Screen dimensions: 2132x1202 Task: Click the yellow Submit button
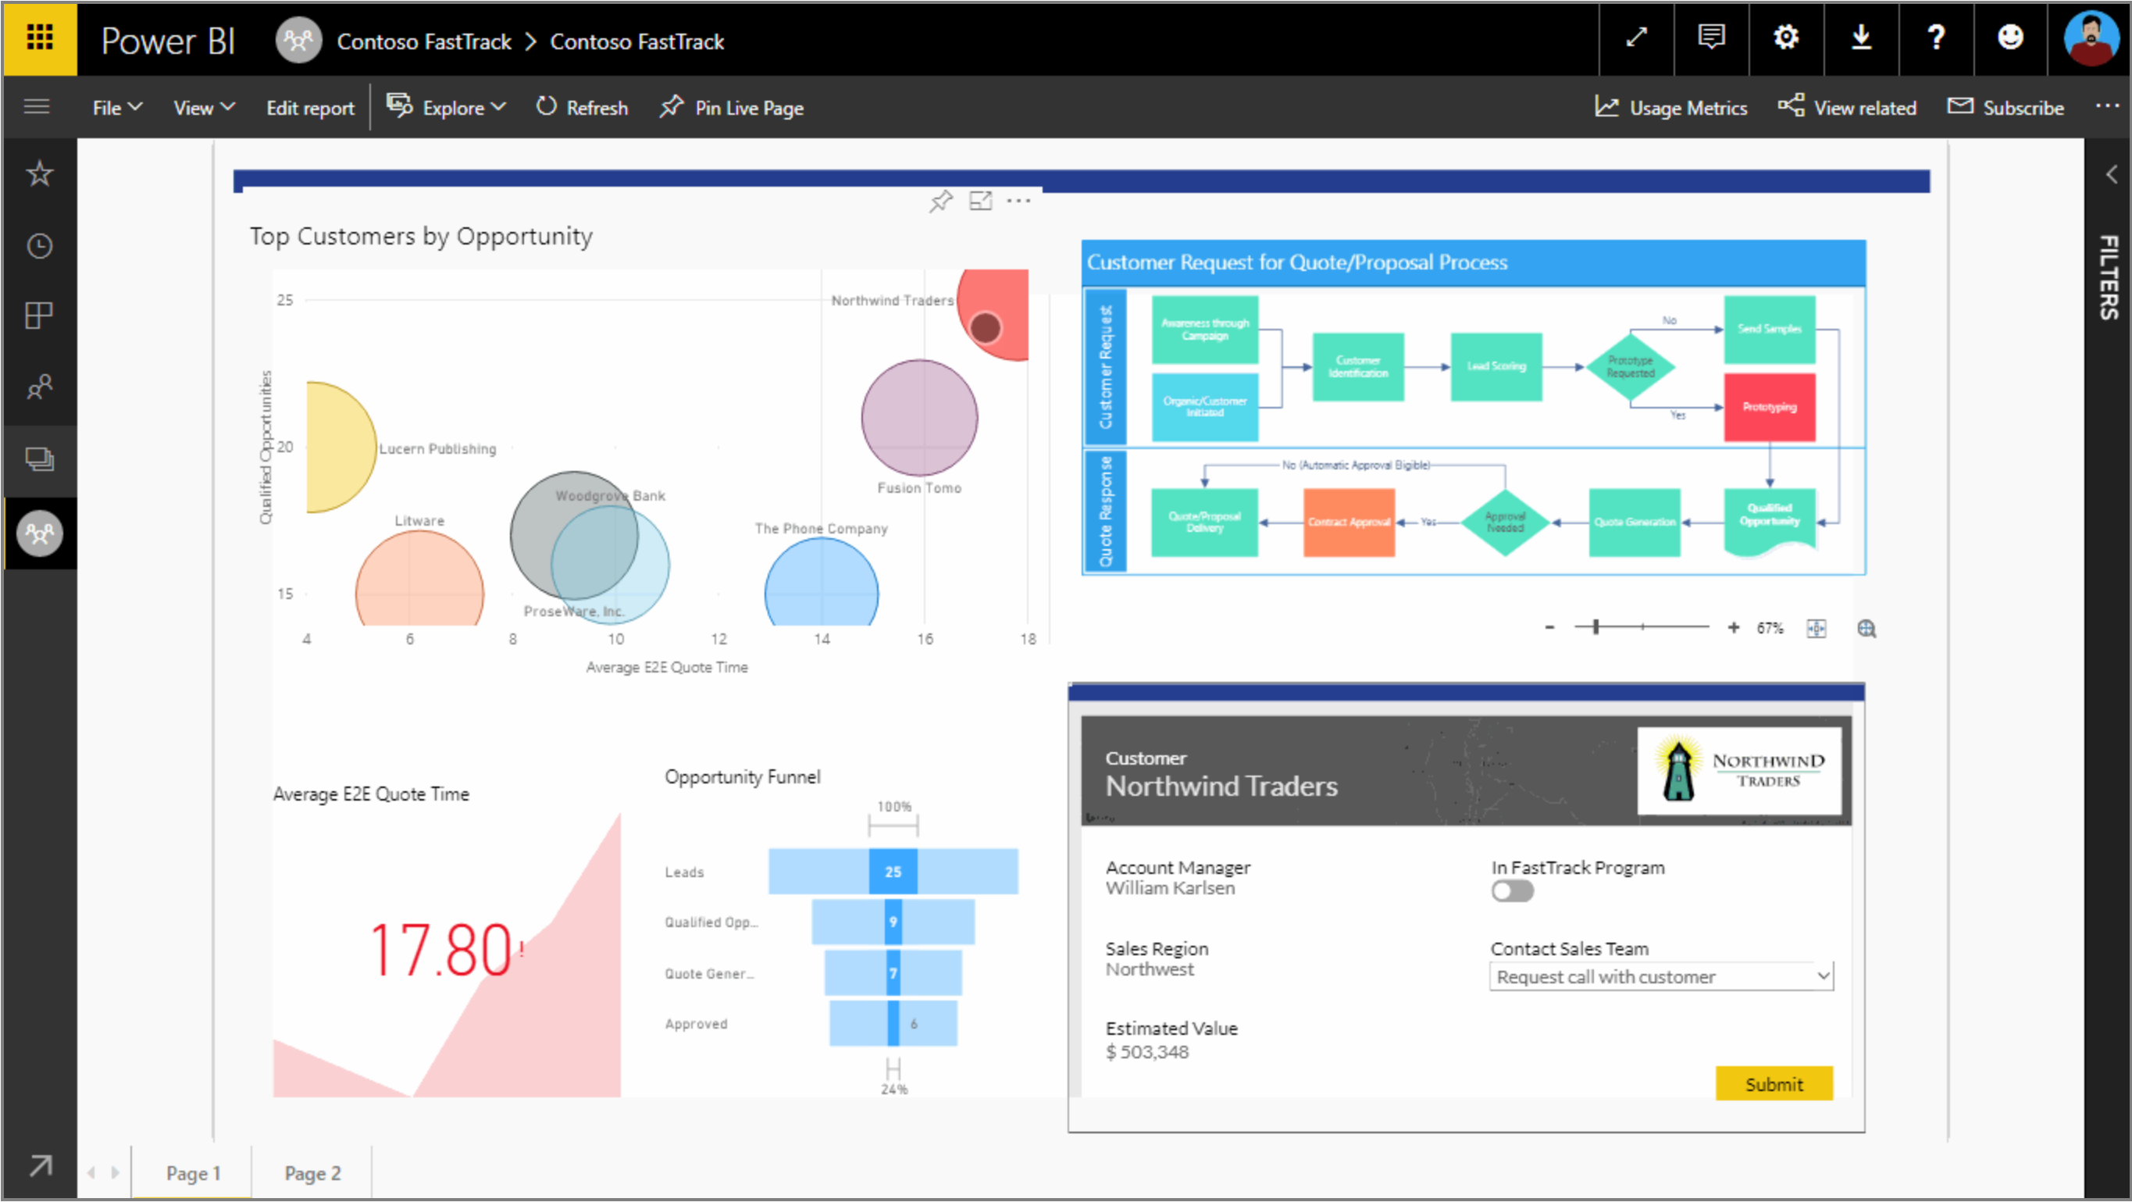point(1774,1083)
